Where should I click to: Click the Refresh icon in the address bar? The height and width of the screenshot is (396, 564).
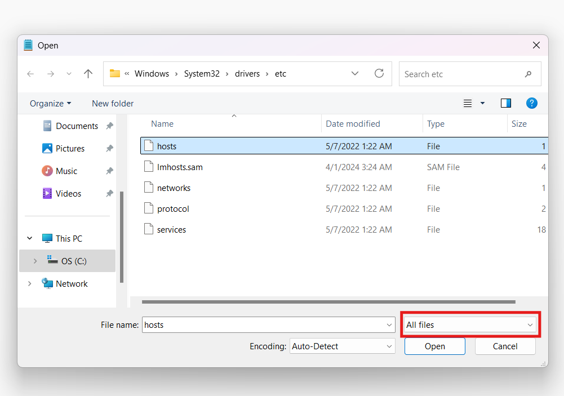(379, 74)
